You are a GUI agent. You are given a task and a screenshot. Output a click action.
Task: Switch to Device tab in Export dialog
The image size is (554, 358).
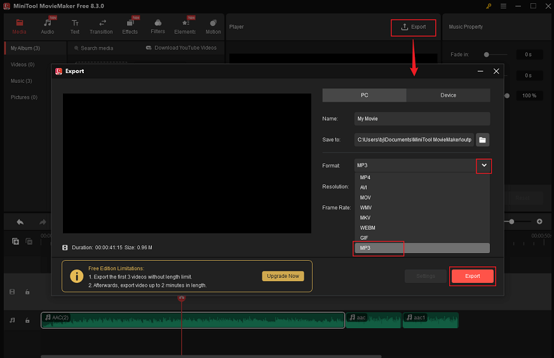pos(448,95)
